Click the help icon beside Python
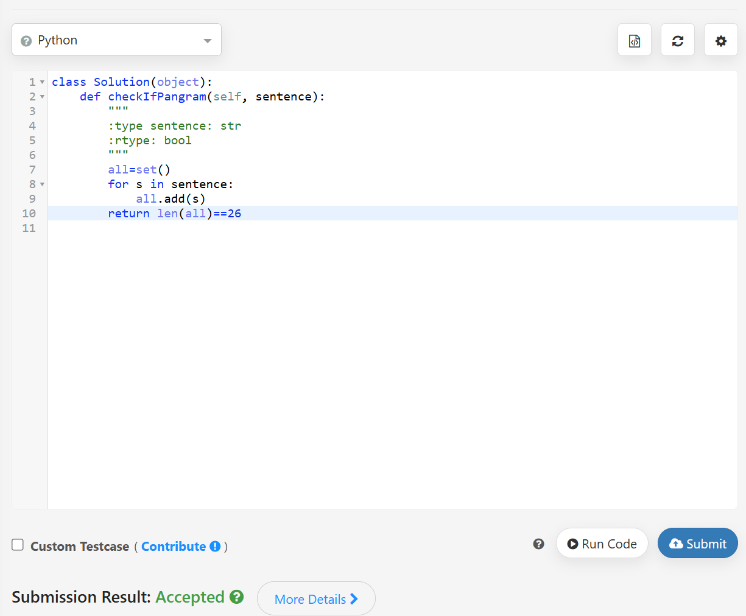Image resolution: width=746 pixels, height=616 pixels. click(x=26, y=41)
